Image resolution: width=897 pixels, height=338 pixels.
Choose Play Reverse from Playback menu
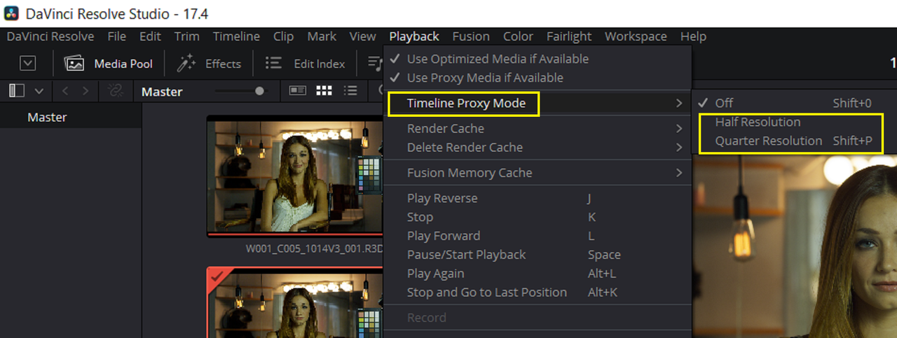[537, 198]
